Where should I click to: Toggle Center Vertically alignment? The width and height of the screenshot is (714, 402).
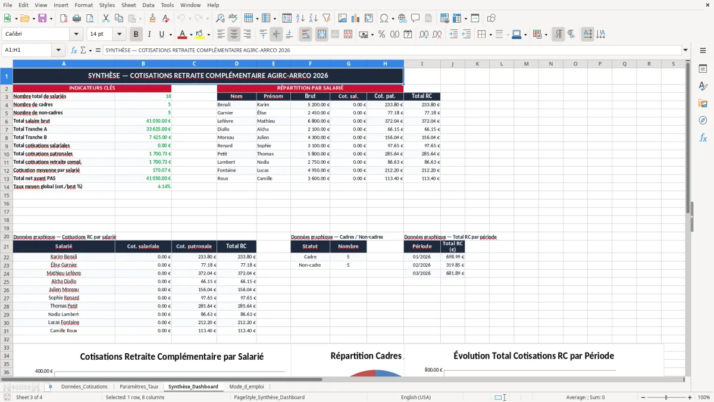[x=276, y=35]
